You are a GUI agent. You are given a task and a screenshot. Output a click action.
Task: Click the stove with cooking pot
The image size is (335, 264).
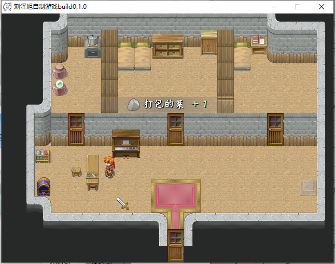coord(93,47)
